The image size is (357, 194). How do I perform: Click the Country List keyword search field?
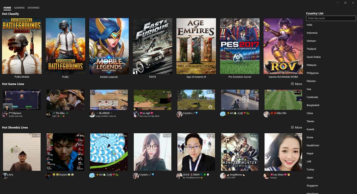coord(331,18)
